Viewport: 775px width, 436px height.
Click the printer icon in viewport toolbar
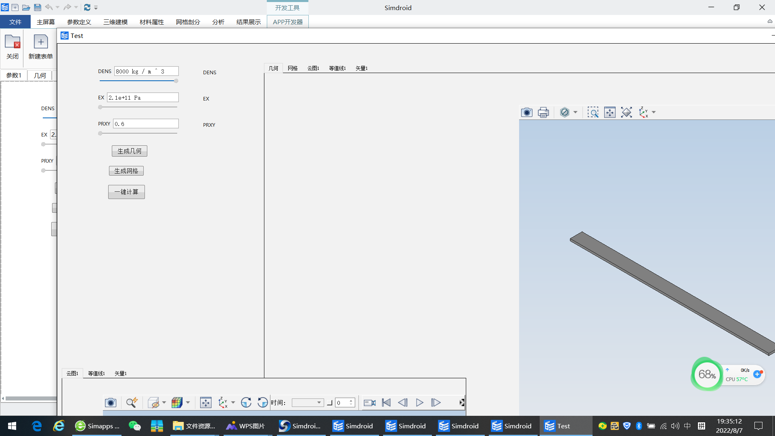[543, 112]
